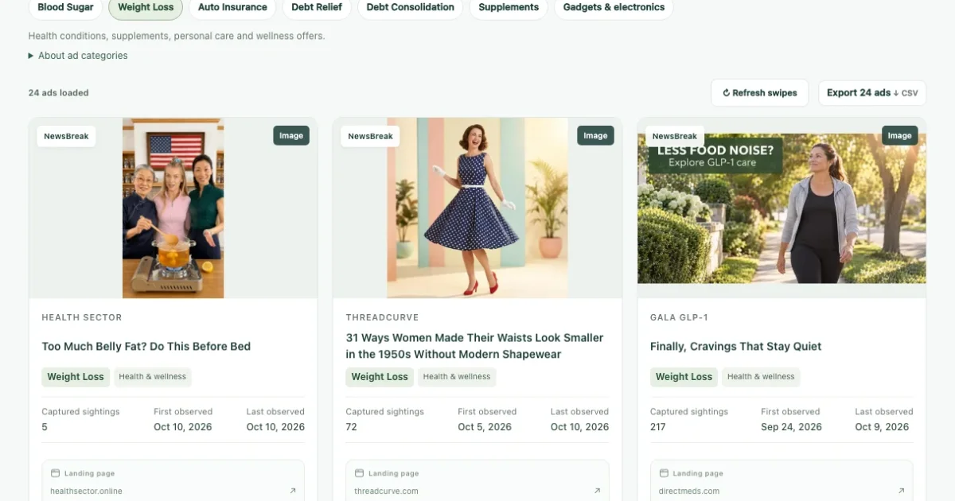Choose the Debt Relief category chip
This screenshot has width=955, height=501.
tap(317, 8)
